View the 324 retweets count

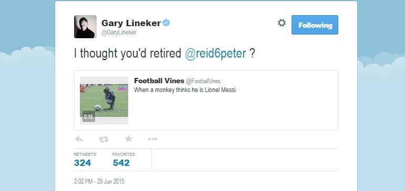pos(82,163)
